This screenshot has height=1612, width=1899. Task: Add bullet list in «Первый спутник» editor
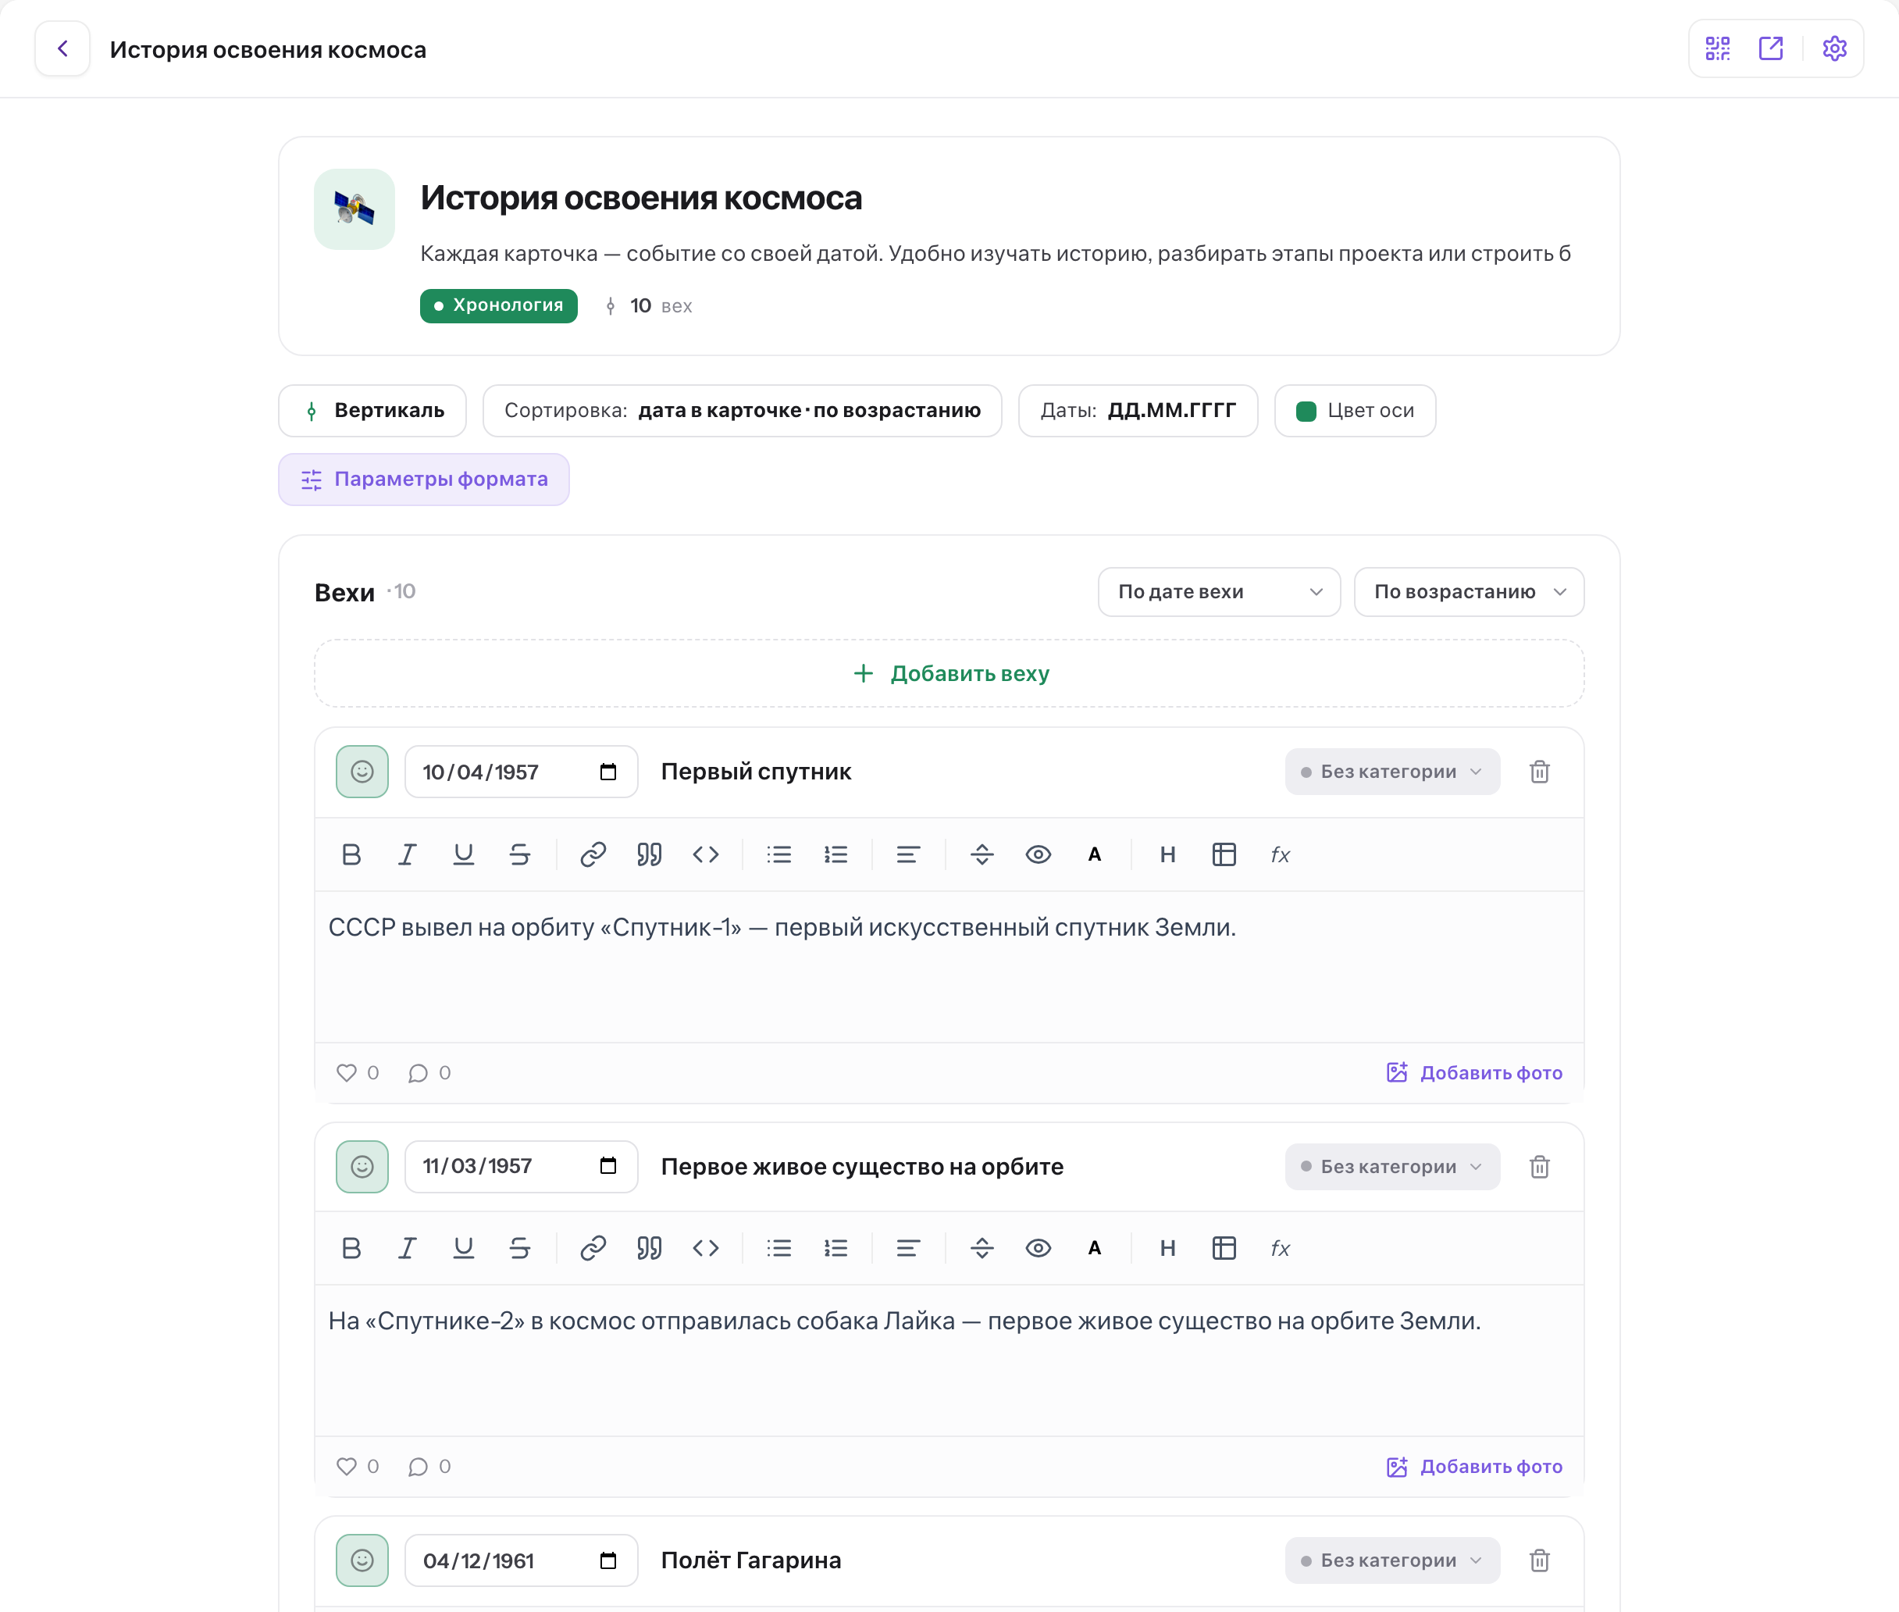click(779, 854)
